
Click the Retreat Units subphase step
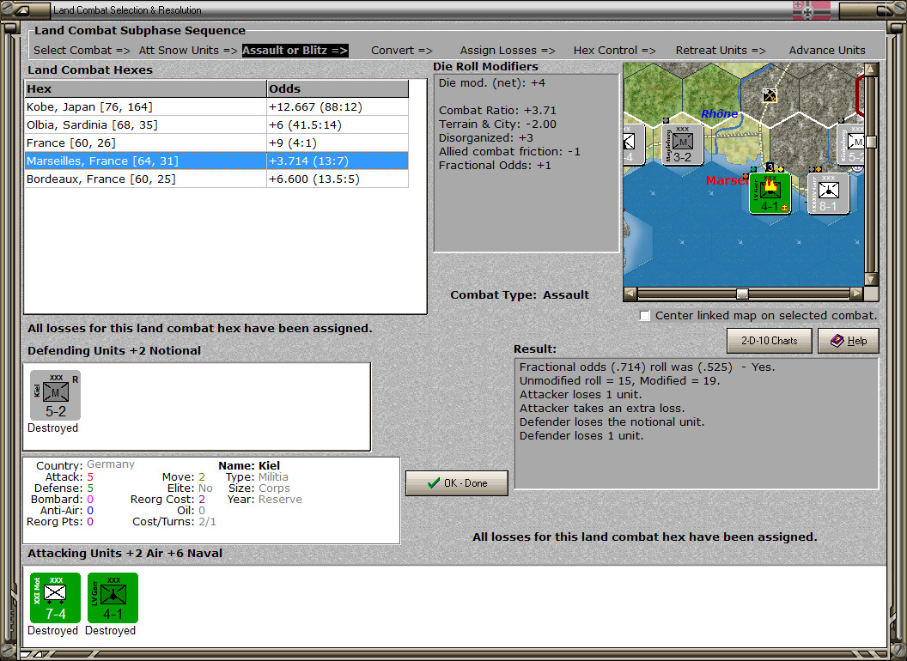[721, 51]
